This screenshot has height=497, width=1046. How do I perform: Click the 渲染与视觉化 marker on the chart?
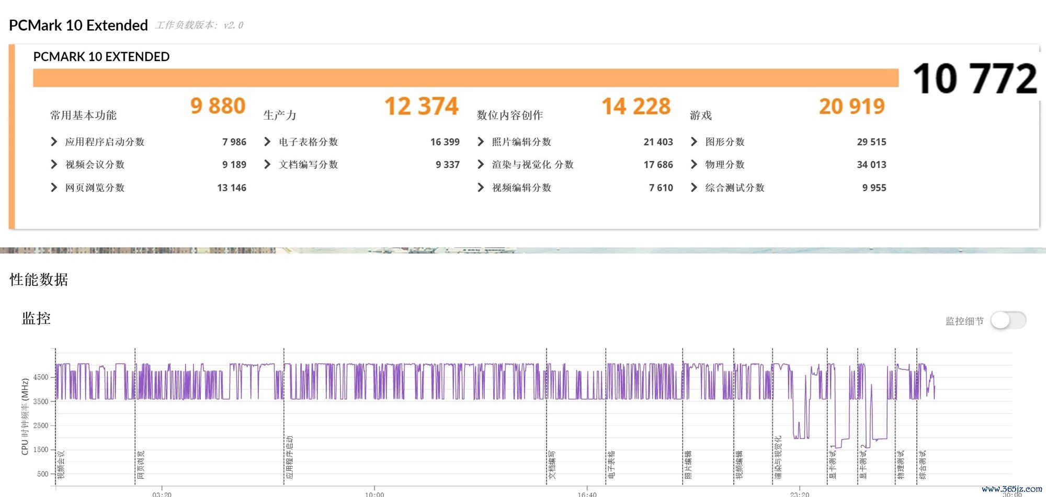(778, 457)
